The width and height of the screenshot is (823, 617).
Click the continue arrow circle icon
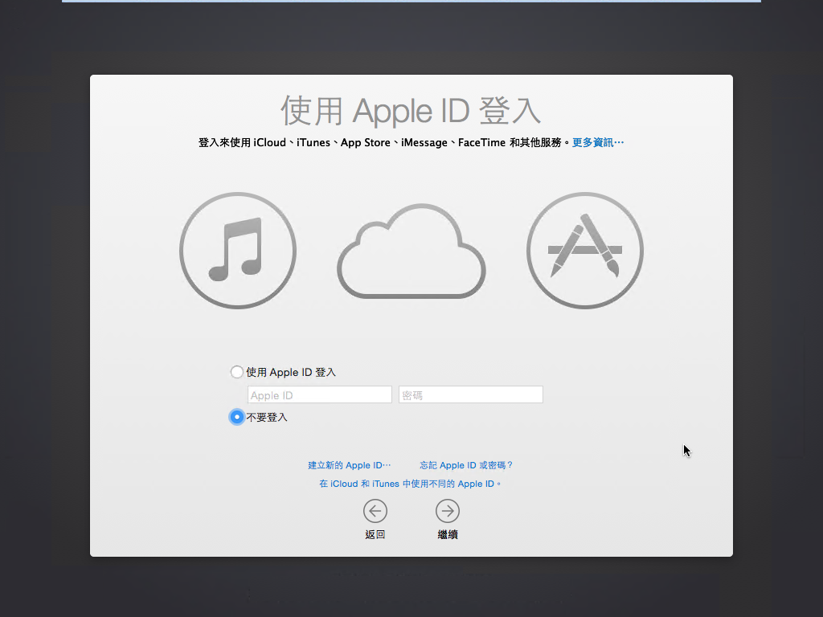pos(448,510)
